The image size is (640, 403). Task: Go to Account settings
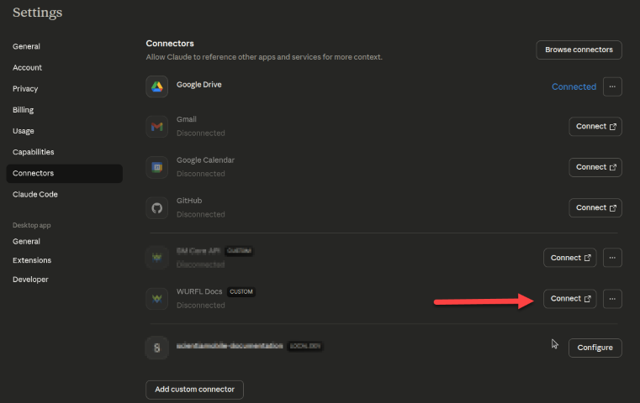point(28,68)
